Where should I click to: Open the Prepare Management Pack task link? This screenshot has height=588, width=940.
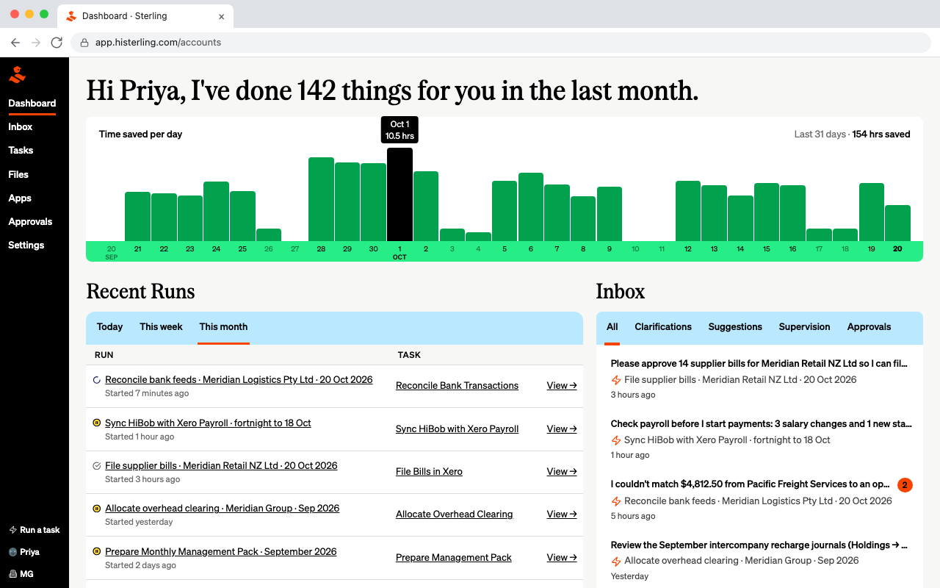tap(453, 558)
